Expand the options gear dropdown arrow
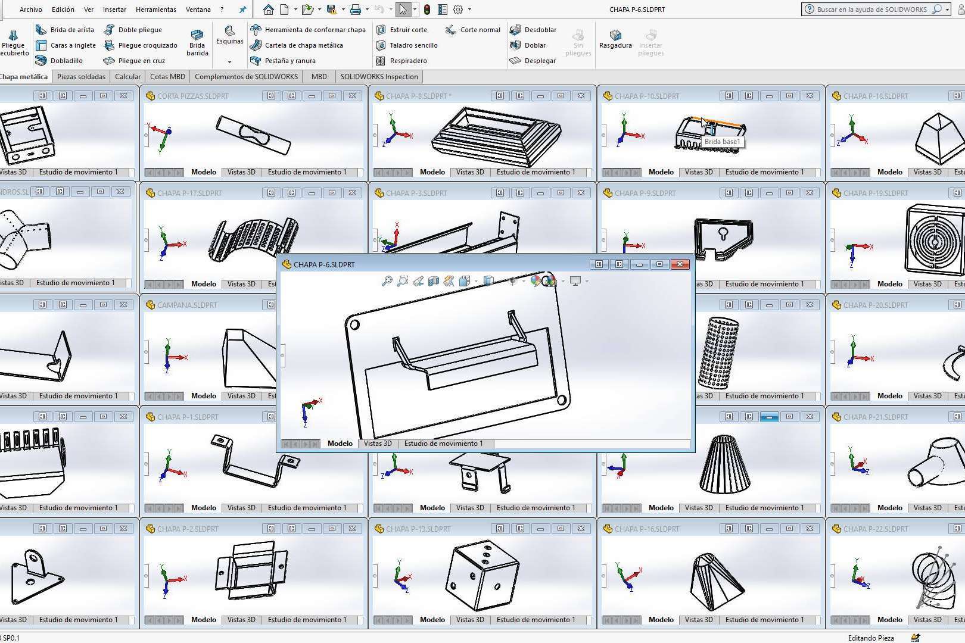This screenshot has width=965, height=643. [x=469, y=10]
